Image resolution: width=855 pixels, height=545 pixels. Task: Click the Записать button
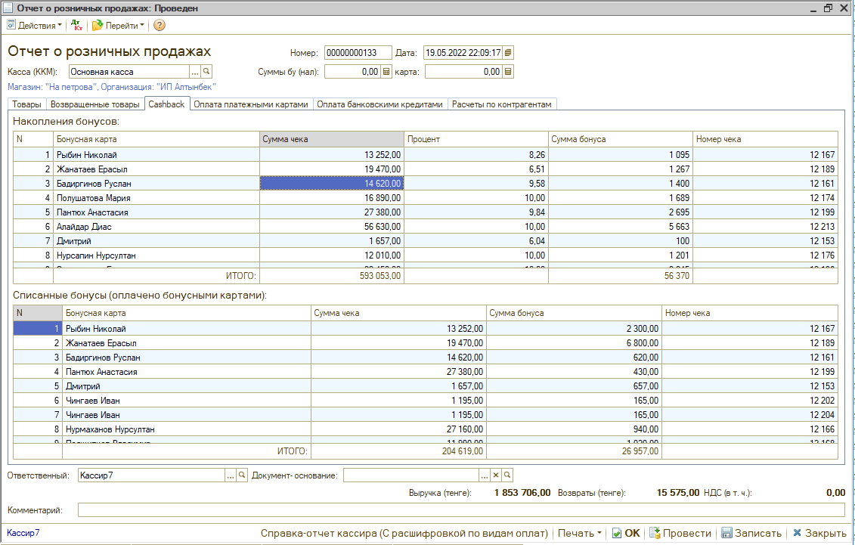tap(753, 533)
